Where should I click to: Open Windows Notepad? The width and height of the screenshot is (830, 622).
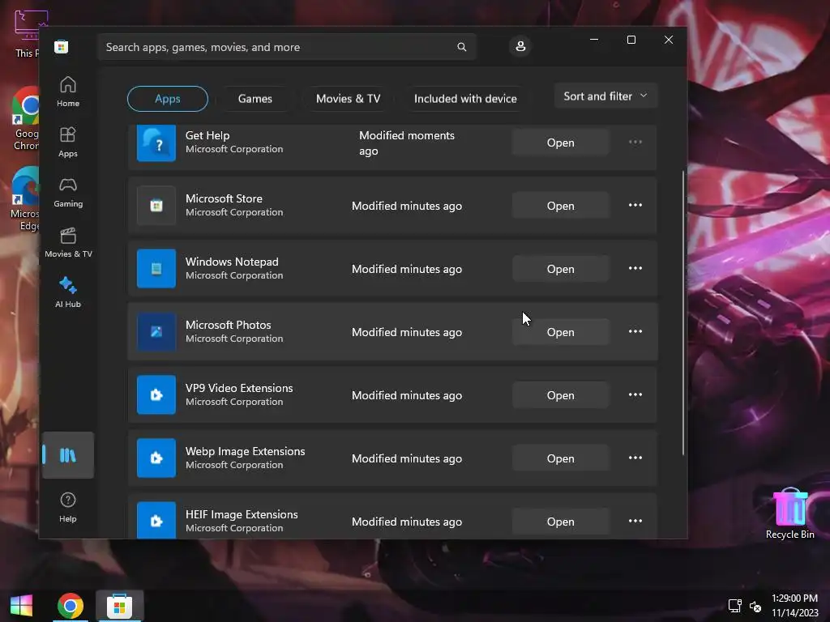pyautogui.click(x=561, y=269)
